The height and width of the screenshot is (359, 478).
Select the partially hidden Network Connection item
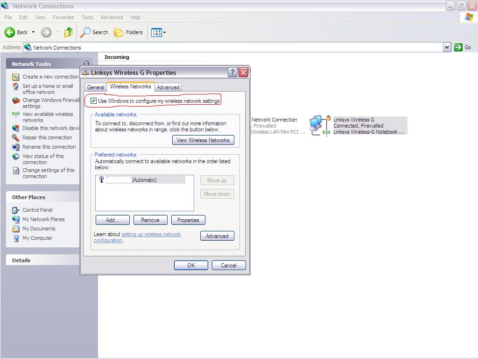(278, 126)
